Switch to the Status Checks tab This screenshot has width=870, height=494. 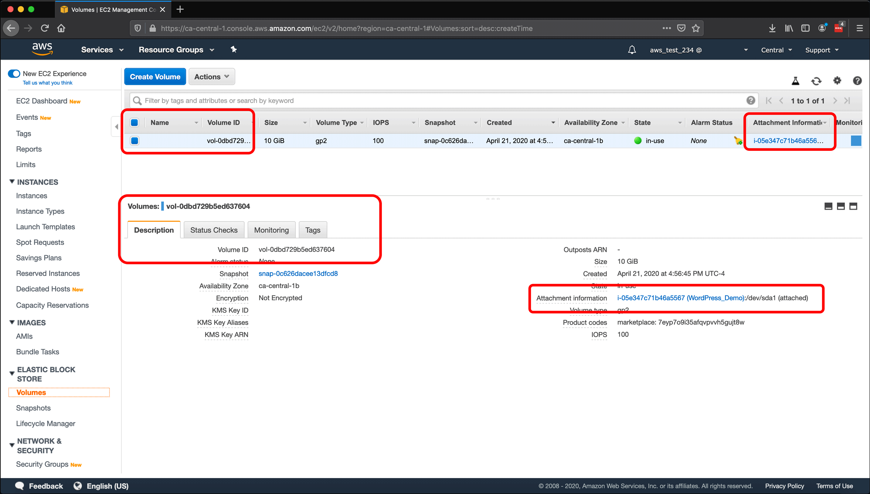click(x=214, y=230)
